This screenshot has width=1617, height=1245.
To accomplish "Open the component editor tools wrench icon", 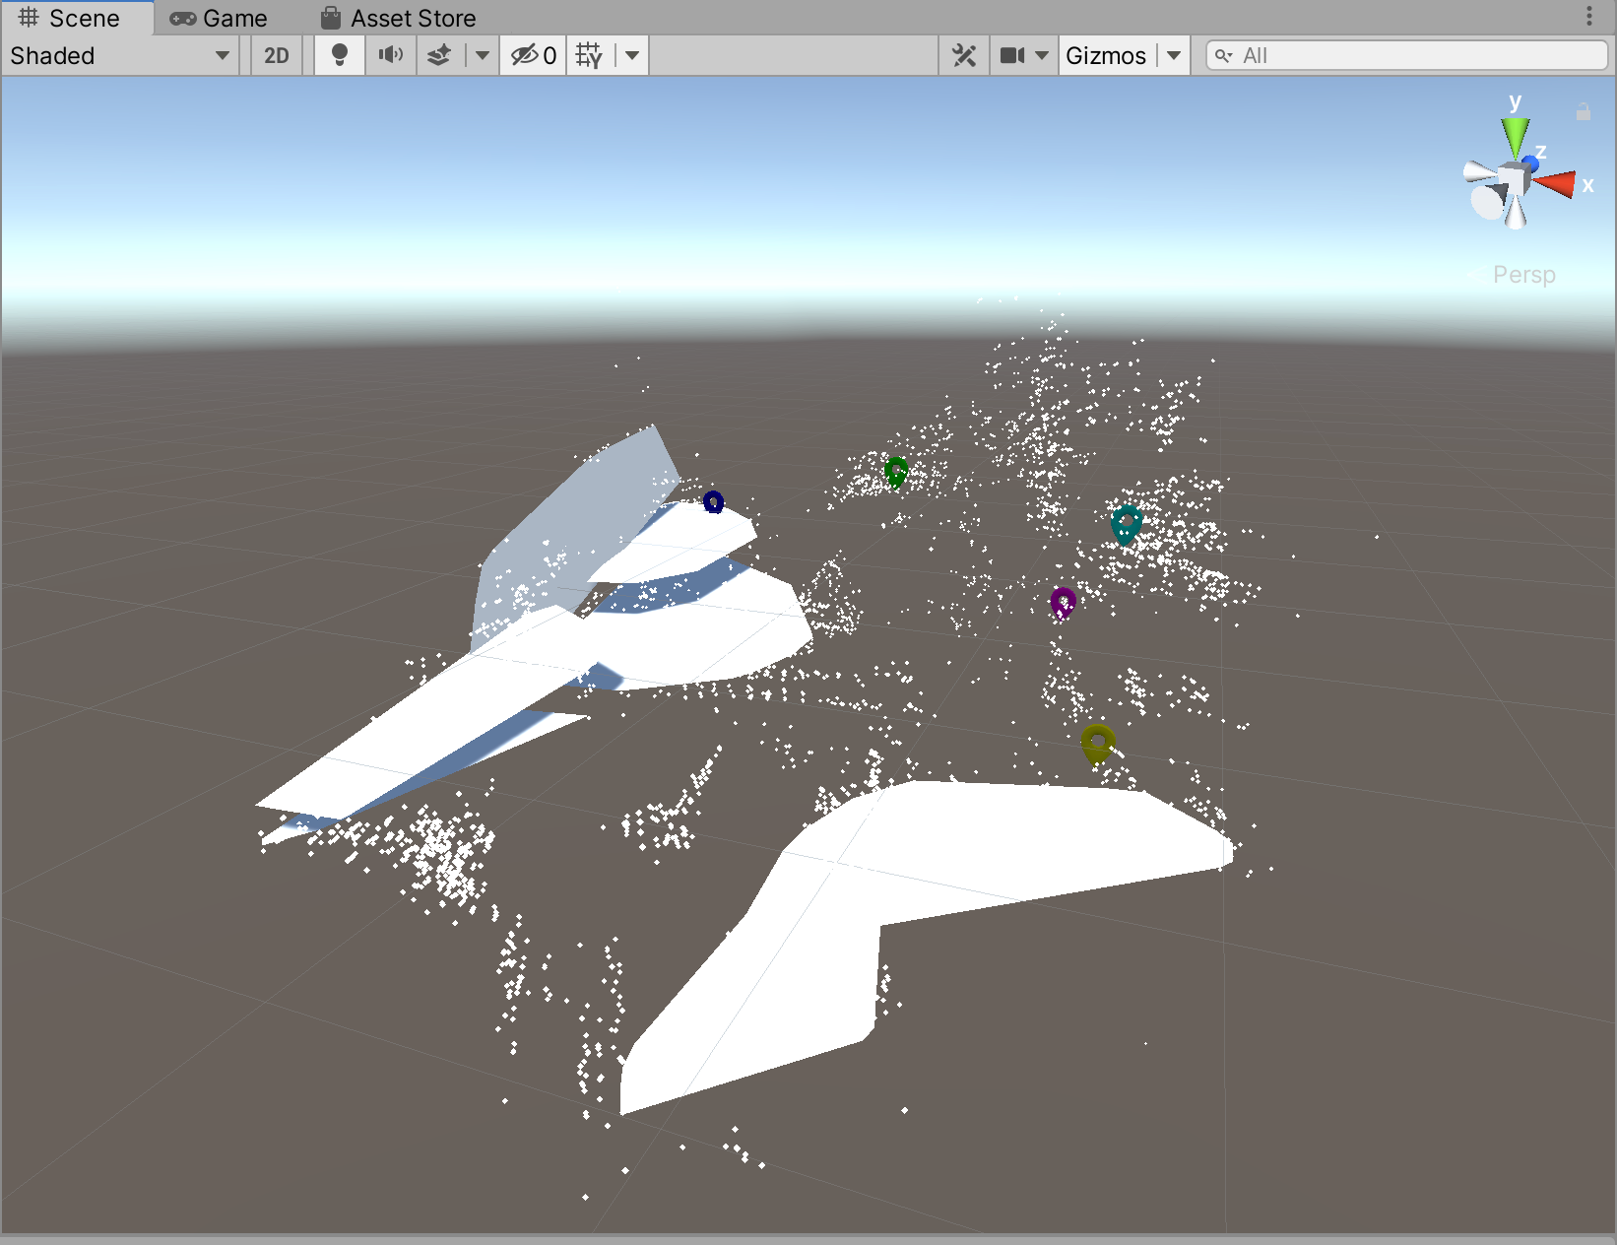I will pos(964,55).
